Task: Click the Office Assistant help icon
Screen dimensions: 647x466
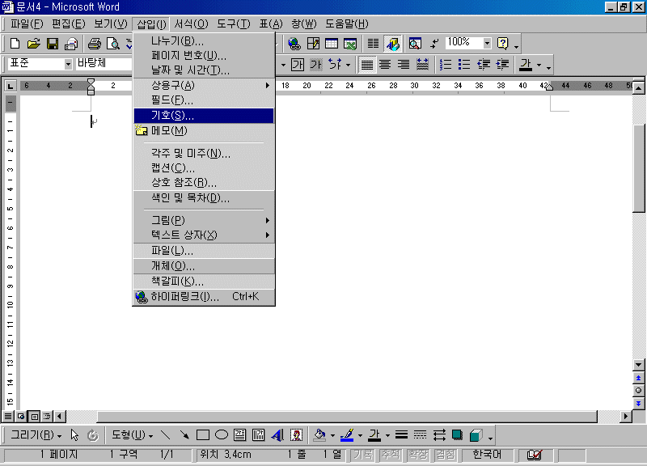Action: point(502,44)
